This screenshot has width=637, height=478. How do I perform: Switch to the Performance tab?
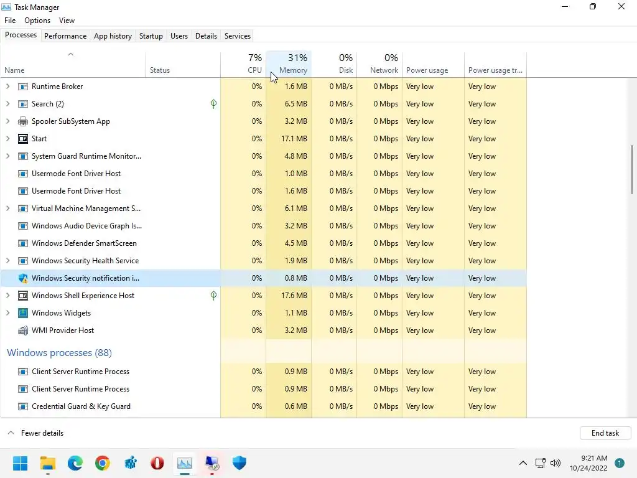pos(65,36)
